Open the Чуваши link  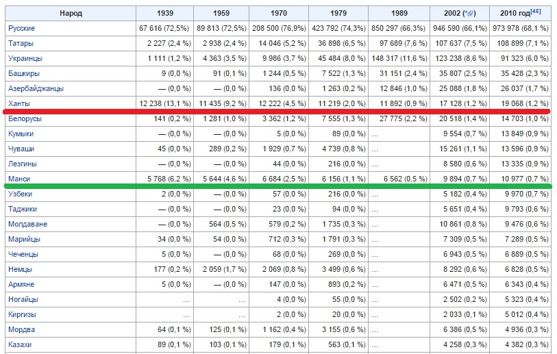click(x=21, y=149)
